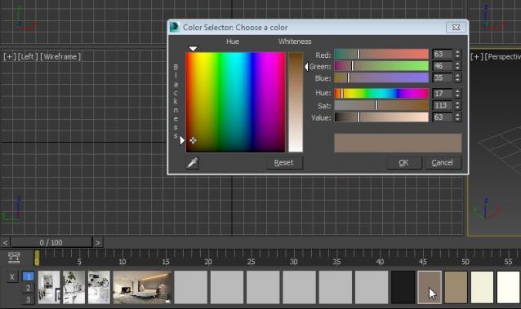521x309 pixels.
Task: Click the key mode toggle icon beside timeline
Action: point(14,258)
